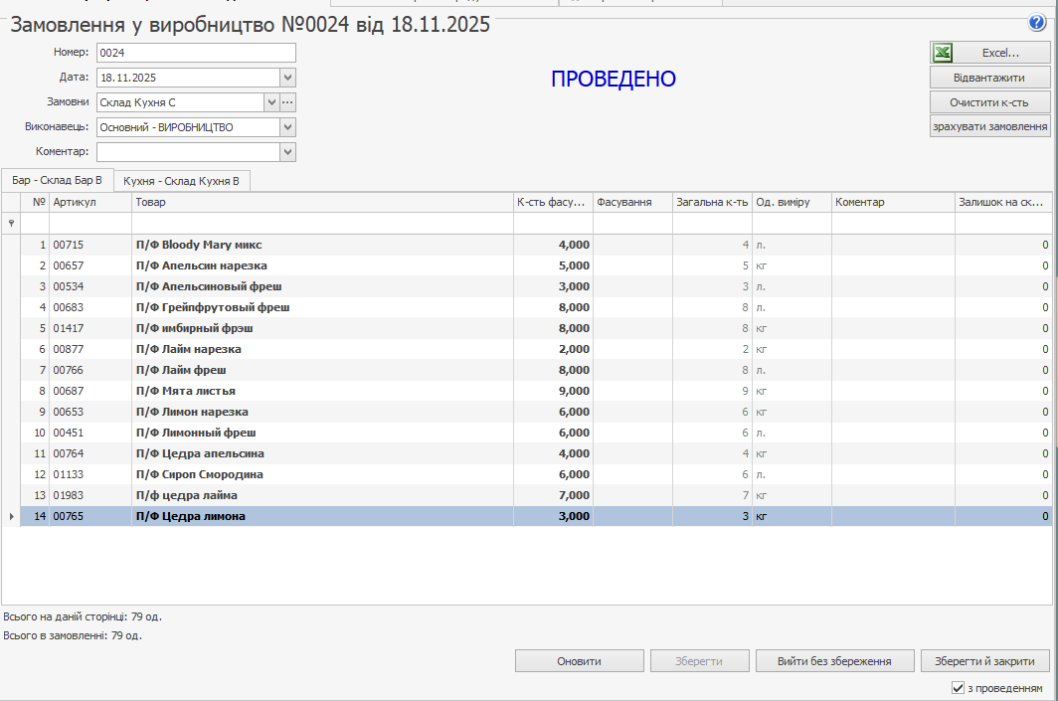Switch to 'Кухня - Склад Кухня В' tab
The image size is (1058, 701).
click(181, 180)
